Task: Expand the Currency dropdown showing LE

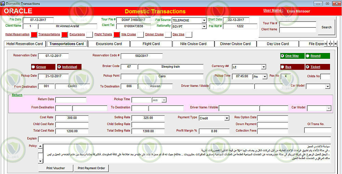Action: coord(264,67)
